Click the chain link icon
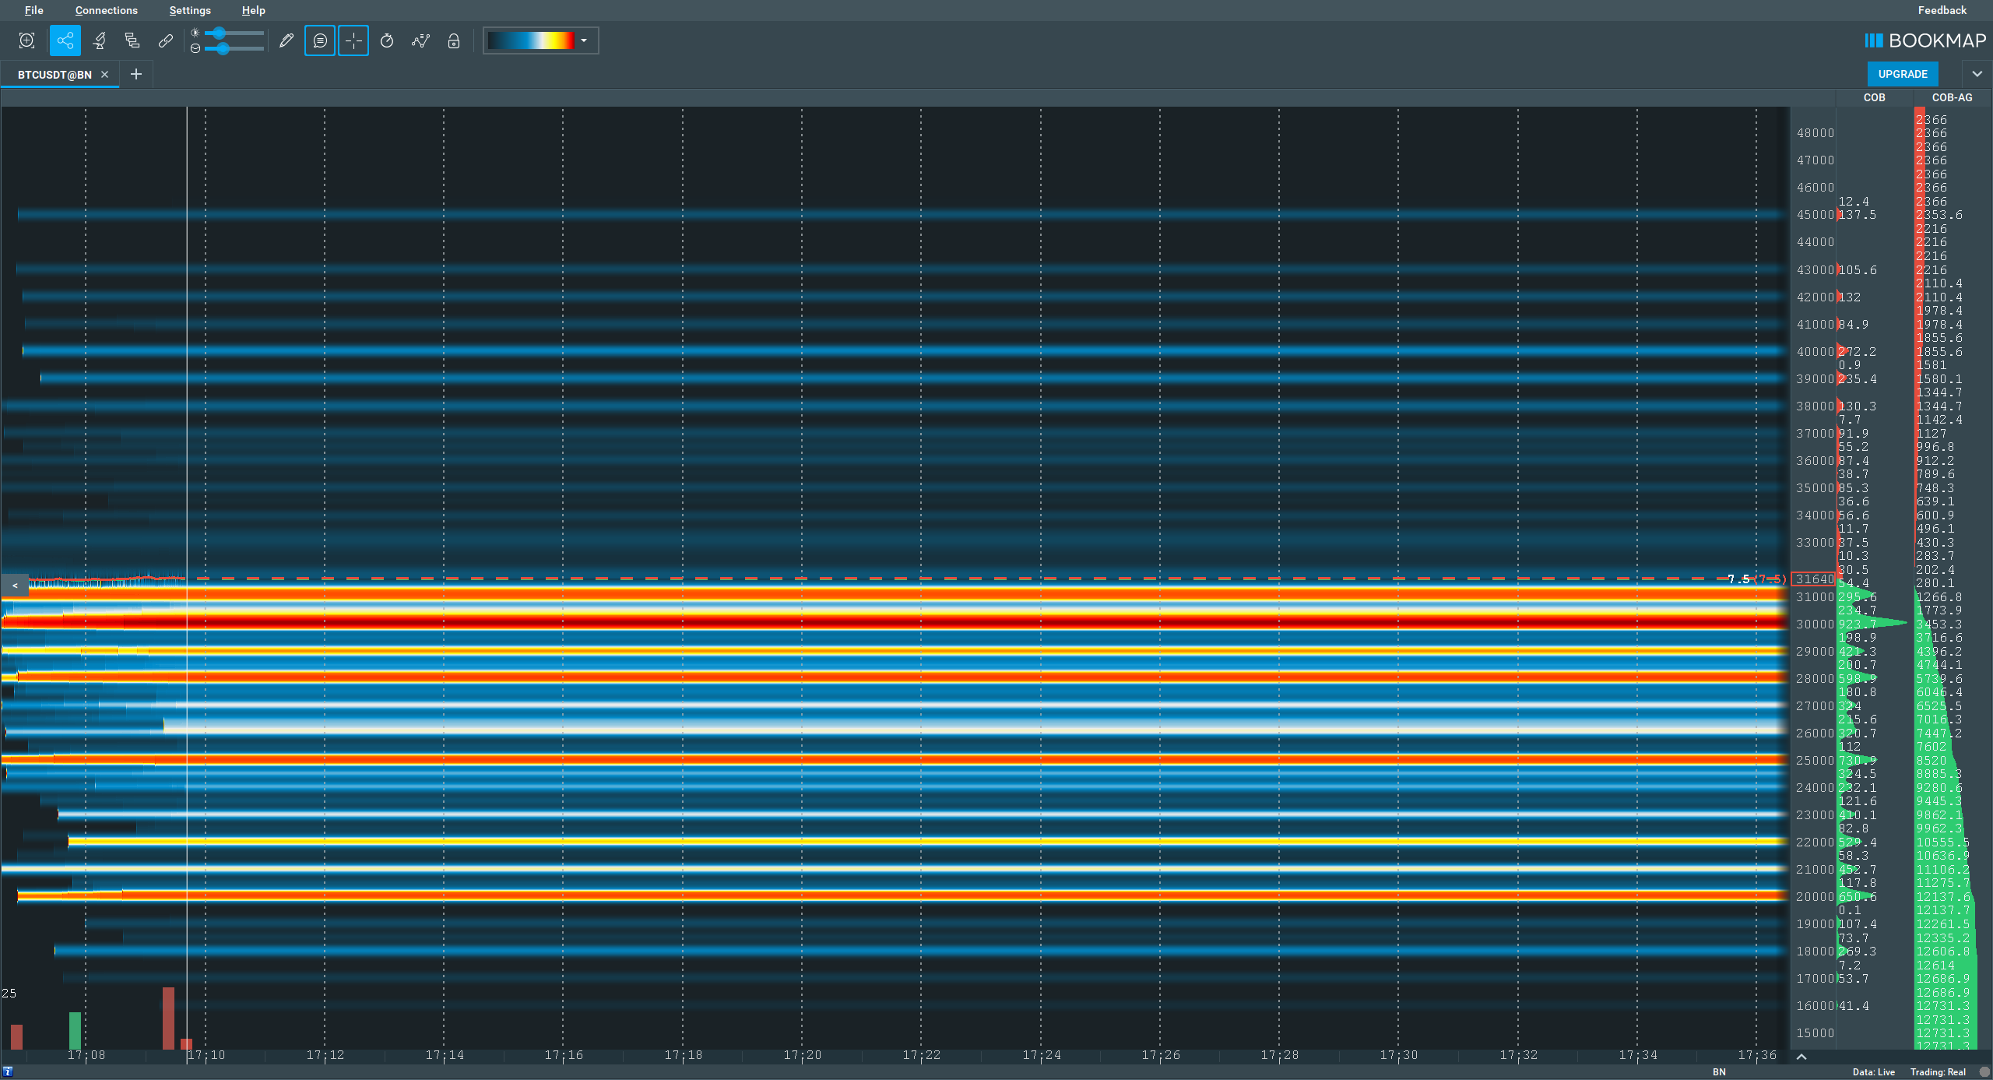Viewport: 1993px width, 1080px height. 166,40
